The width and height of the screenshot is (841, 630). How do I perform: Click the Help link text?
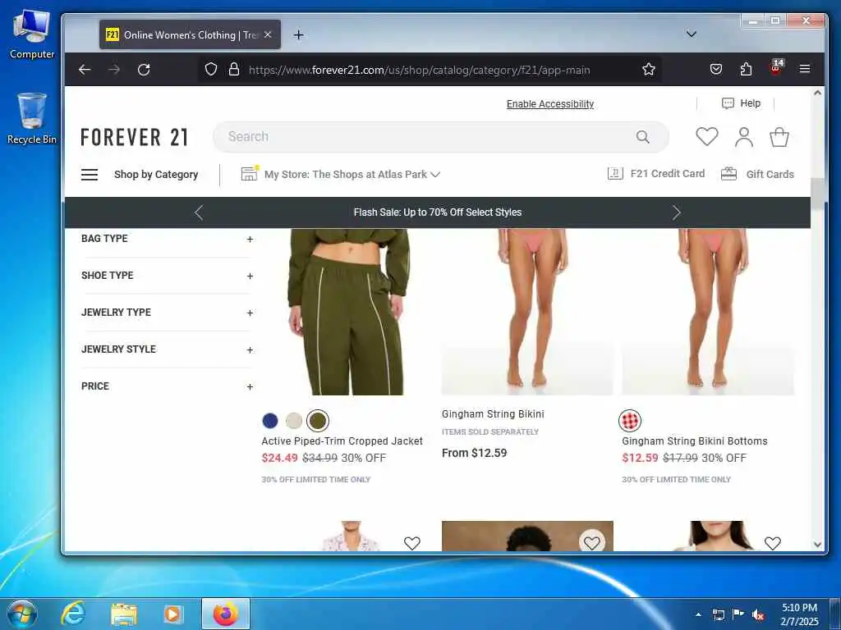pos(751,103)
